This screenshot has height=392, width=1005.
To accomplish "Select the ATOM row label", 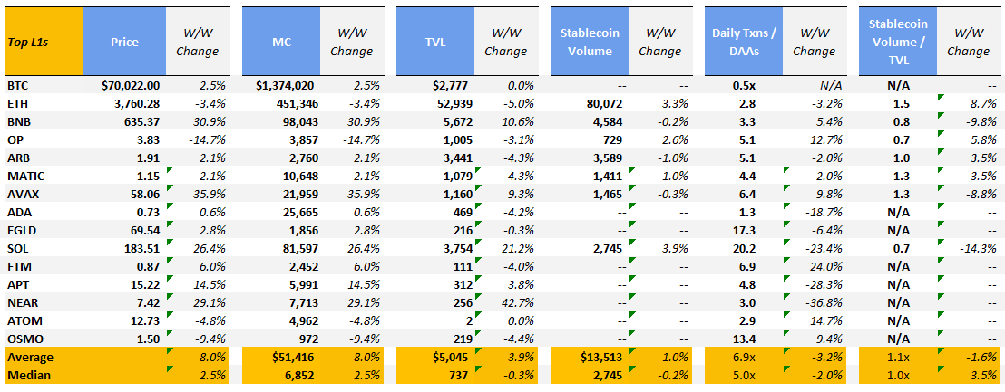I will (x=23, y=320).
